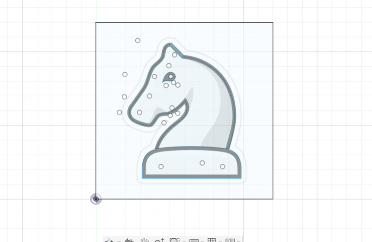Image resolution: width=372 pixels, height=242 pixels.
Task: Select rightmost sketch point in knight's base
Action: click(222, 166)
